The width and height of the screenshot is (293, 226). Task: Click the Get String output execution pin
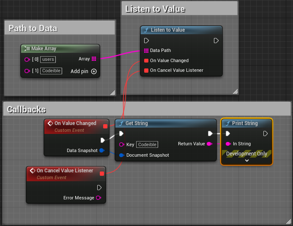tap(210, 133)
